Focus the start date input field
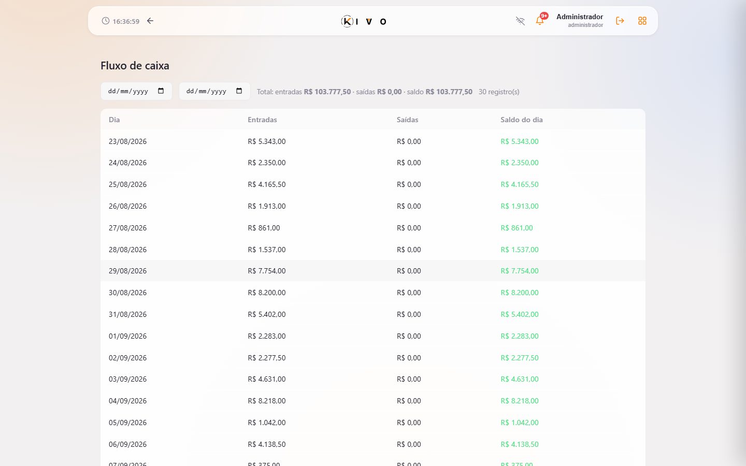 point(136,91)
